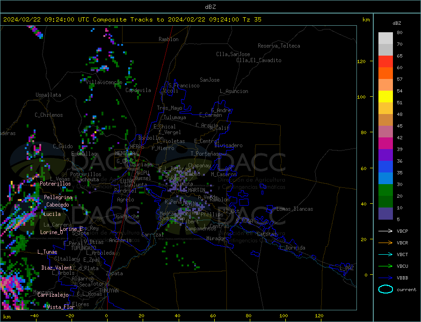This screenshot has height=322, width=421.
Task: Click the 'Phillips' map label
Action: point(212,215)
